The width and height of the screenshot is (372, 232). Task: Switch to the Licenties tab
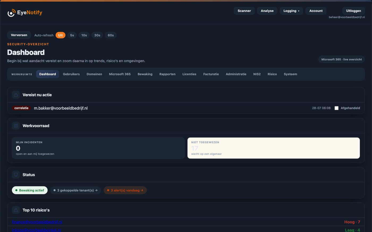(189, 74)
